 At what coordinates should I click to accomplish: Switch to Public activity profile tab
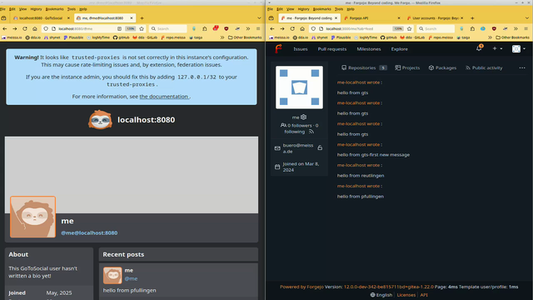point(484,67)
